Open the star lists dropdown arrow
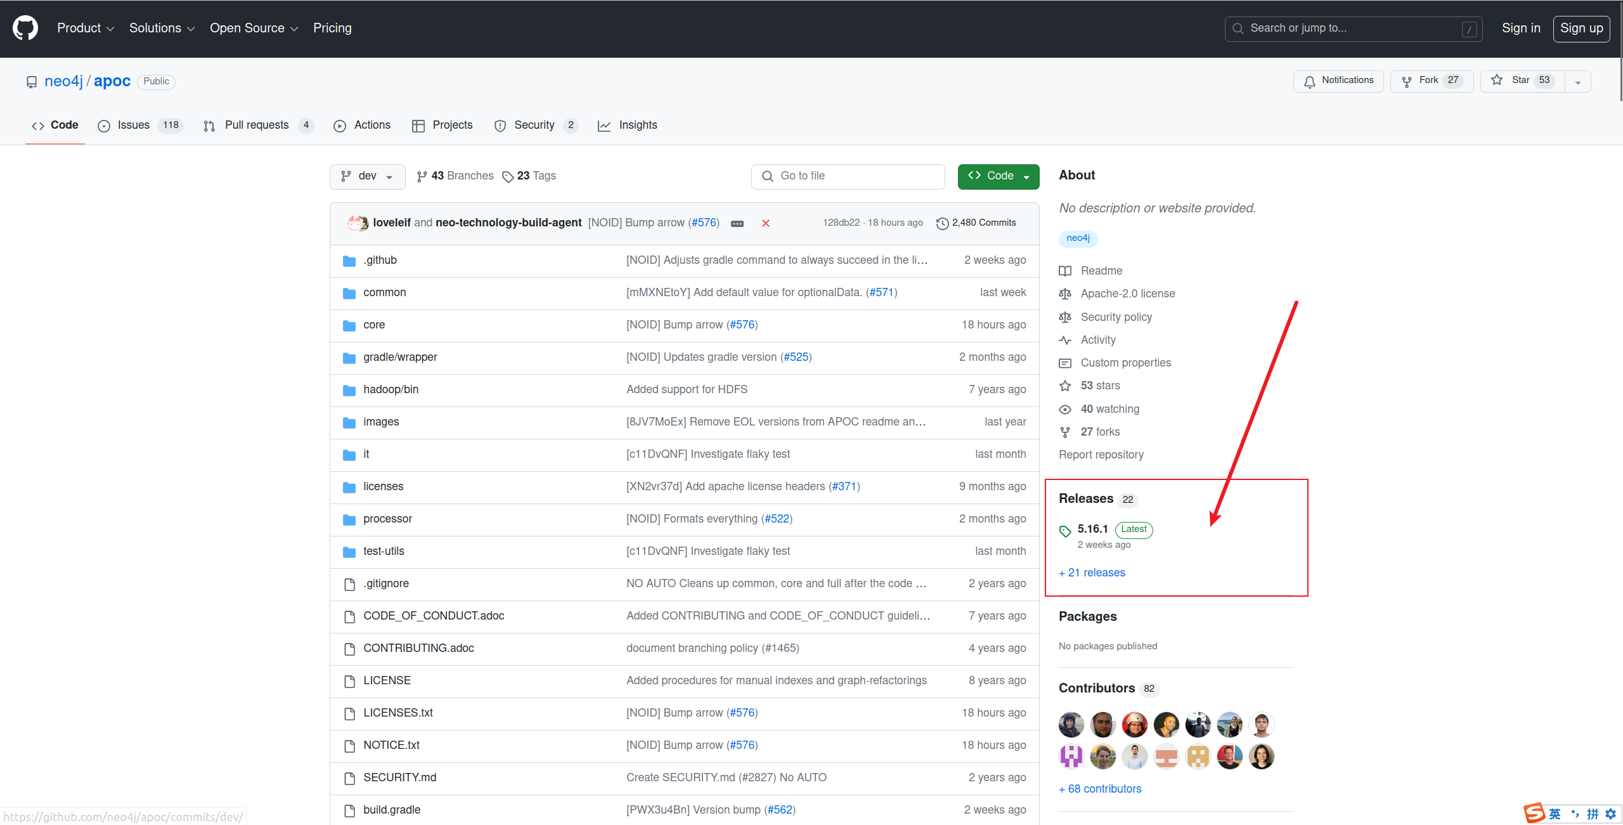The height and width of the screenshot is (825, 1623). click(1578, 82)
